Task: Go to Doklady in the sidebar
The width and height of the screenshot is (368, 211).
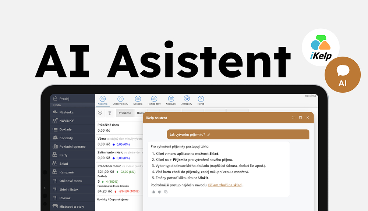Action: (x=72, y=129)
